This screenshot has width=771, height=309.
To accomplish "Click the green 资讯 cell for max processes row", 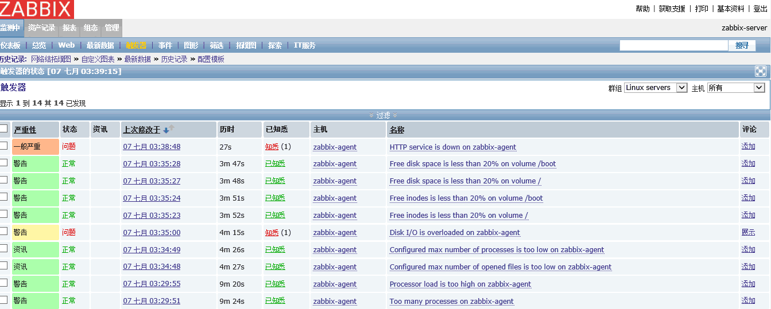I will tap(35, 249).
